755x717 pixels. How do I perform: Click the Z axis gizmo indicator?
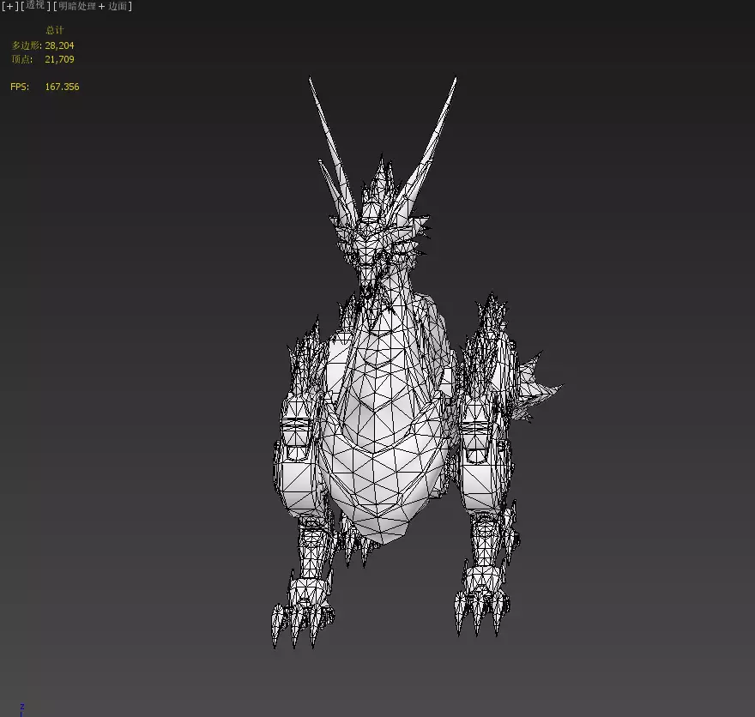coord(21,709)
